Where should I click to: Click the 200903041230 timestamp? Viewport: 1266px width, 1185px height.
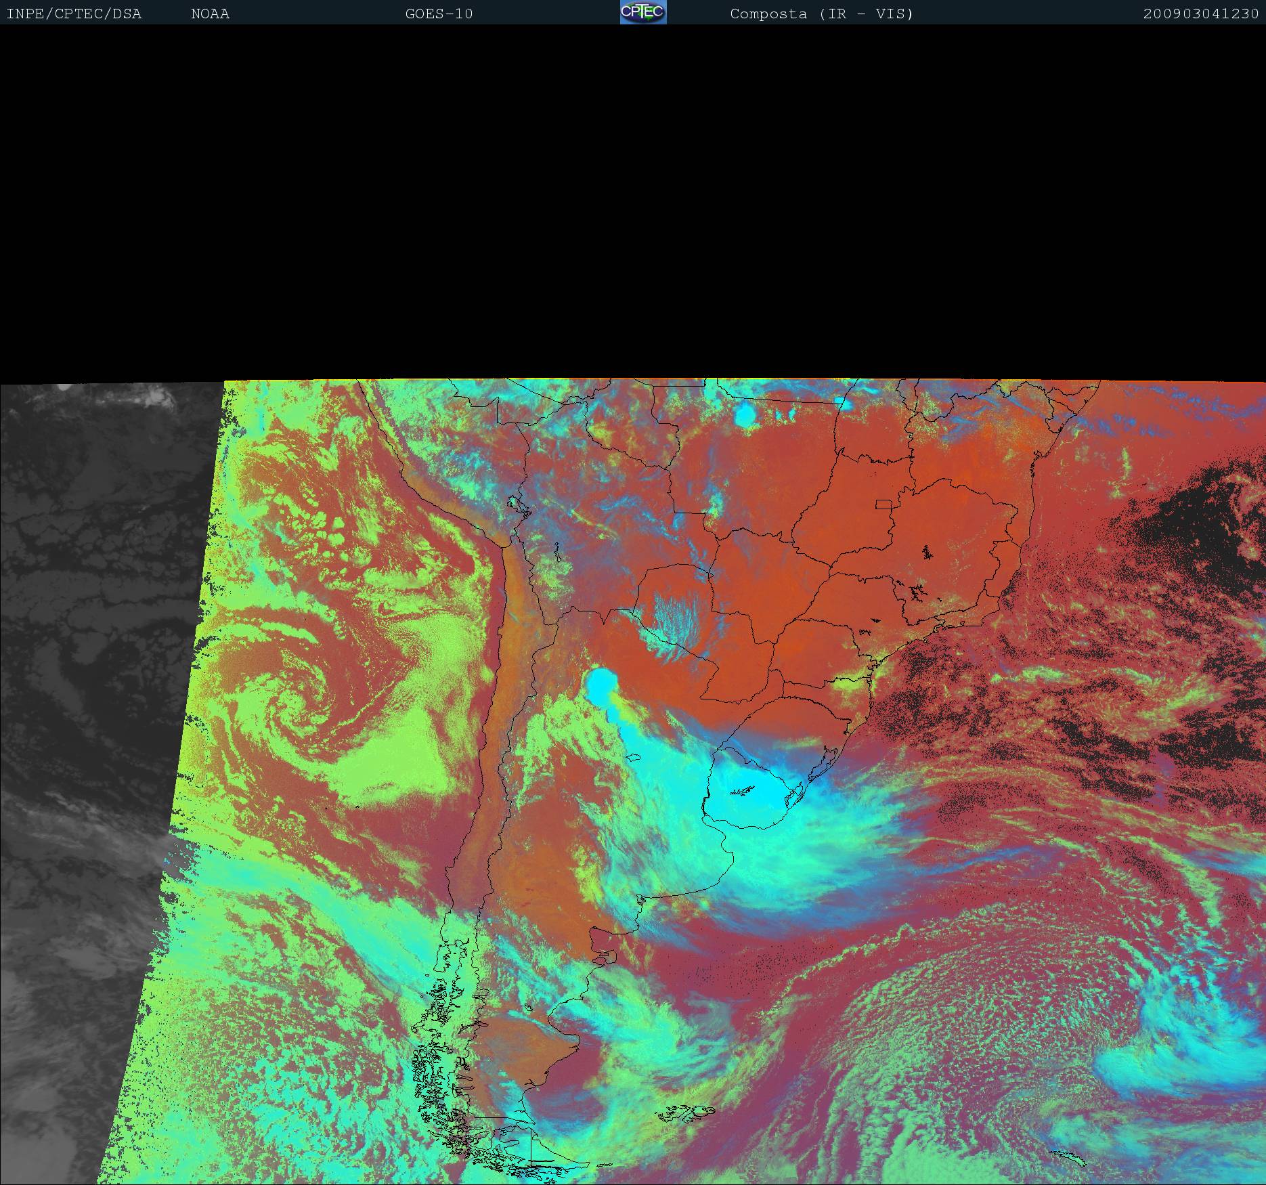(x=1201, y=14)
